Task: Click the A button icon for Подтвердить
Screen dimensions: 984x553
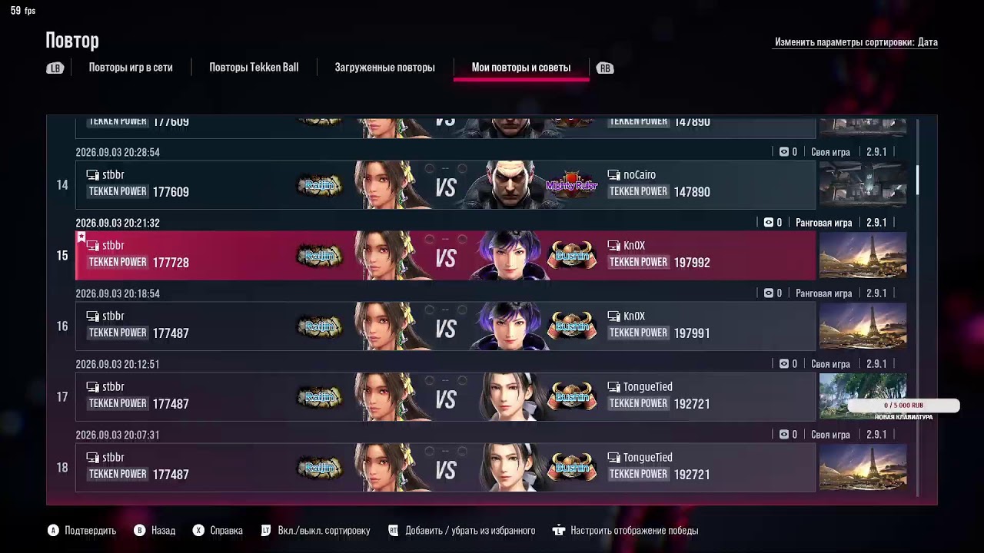Action: click(x=53, y=531)
